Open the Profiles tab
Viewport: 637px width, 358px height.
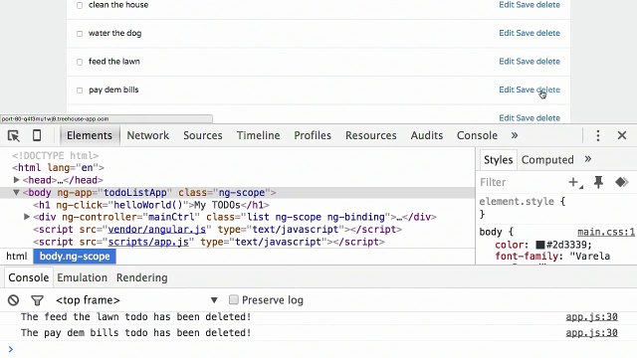[313, 135]
